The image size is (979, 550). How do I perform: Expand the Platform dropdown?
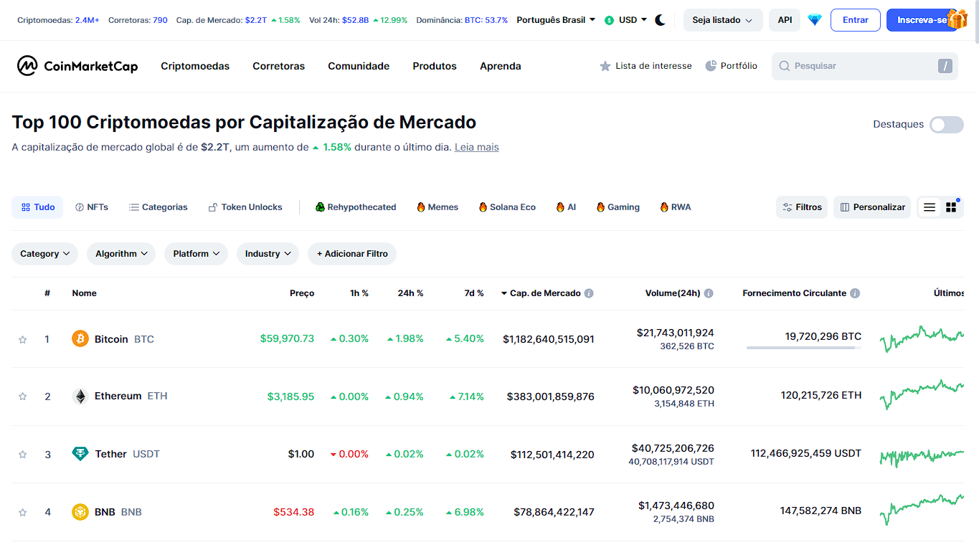click(196, 253)
